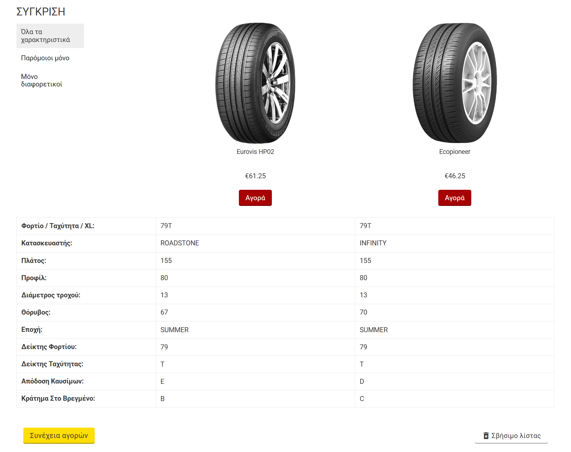The height and width of the screenshot is (452, 571).
Task: Follow the Eurovis HP02 product name link
Action: tap(255, 152)
